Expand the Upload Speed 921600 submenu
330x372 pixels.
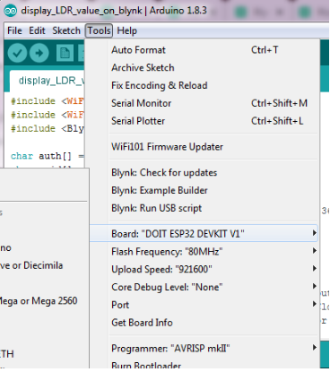(204, 269)
